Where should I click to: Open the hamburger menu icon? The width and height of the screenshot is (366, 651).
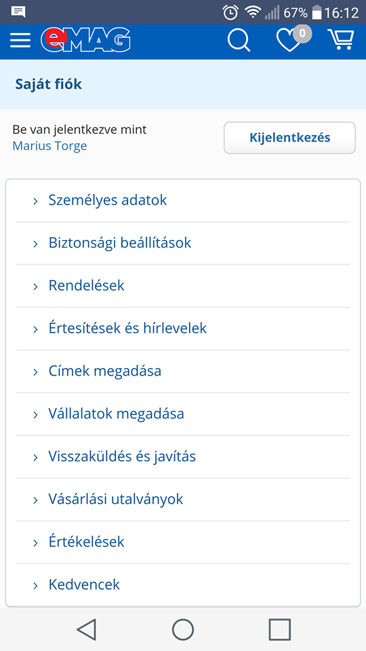tap(20, 40)
